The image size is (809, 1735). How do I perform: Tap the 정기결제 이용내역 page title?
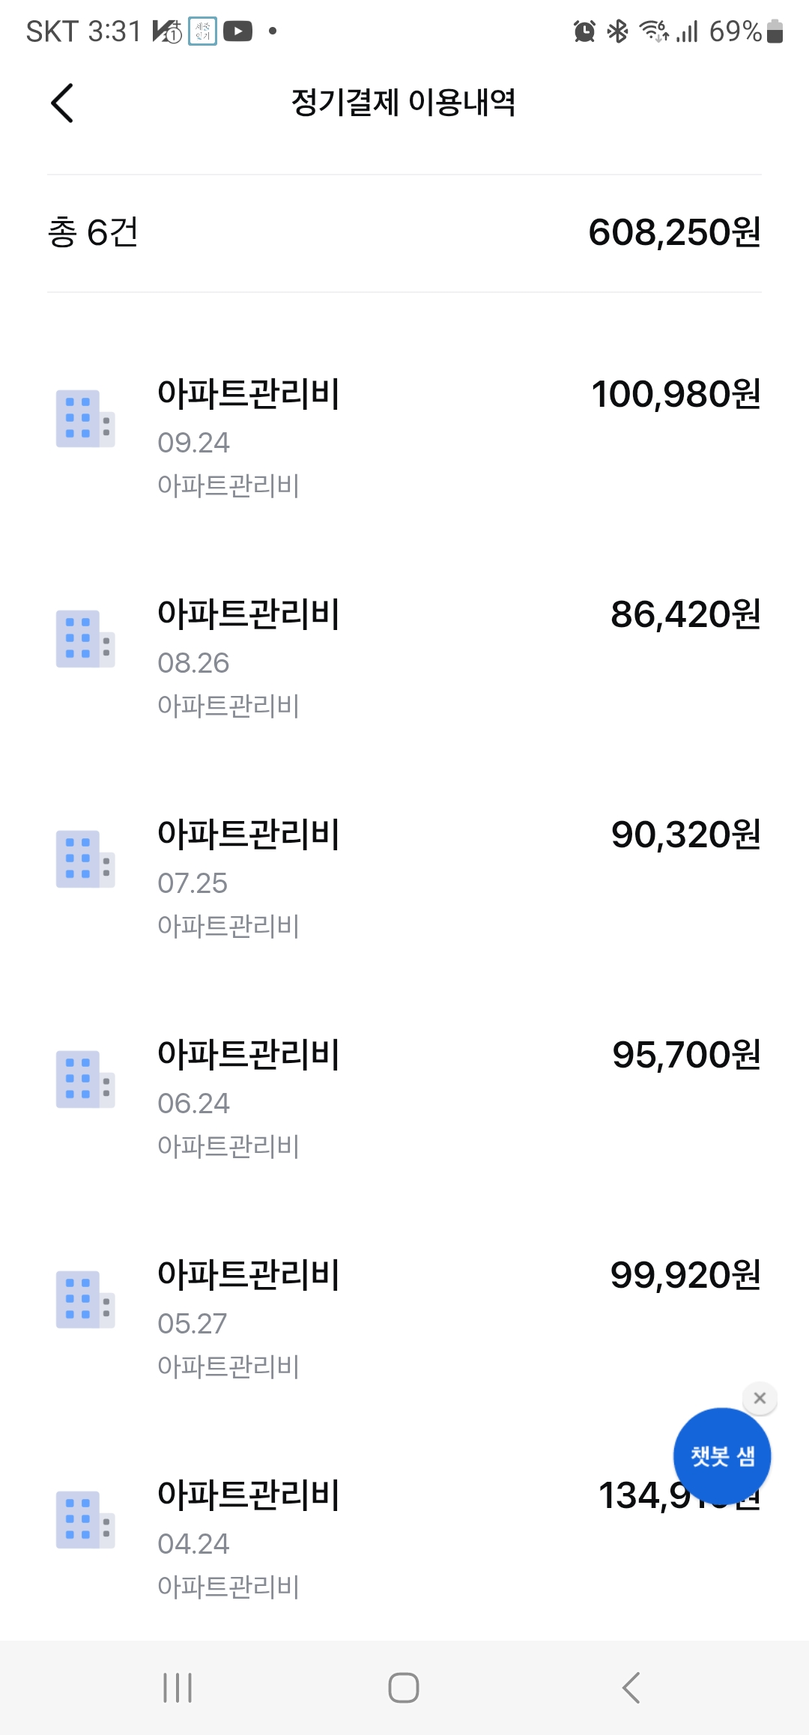point(403,103)
